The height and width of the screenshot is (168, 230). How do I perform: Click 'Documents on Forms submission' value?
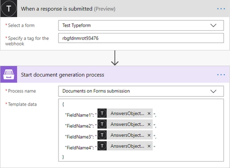(x=96, y=91)
